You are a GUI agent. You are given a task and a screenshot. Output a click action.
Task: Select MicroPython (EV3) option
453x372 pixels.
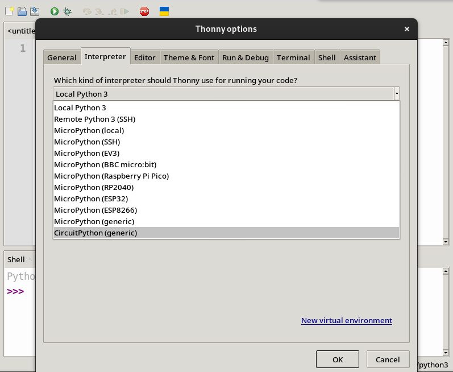coord(226,153)
